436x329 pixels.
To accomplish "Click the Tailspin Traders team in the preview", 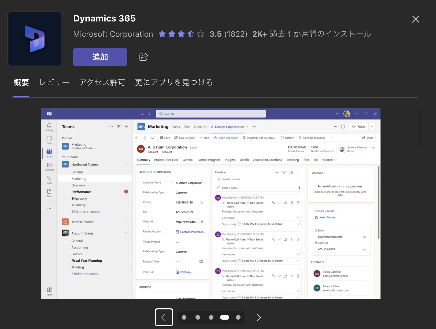I will [83, 222].
